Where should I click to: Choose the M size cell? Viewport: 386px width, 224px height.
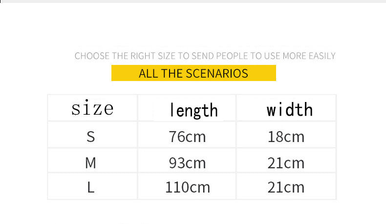[x=90, y=163]
